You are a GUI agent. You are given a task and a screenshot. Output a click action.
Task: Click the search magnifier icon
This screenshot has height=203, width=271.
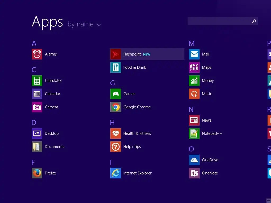pos(254,21)
